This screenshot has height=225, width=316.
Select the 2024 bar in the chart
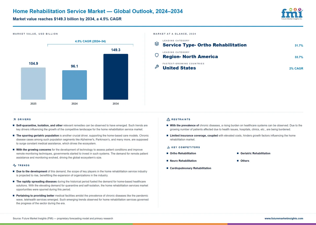[75, 85]
